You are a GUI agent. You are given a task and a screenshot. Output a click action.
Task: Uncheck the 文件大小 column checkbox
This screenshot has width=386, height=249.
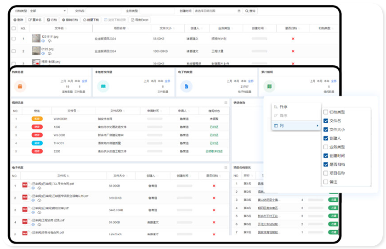coord(326,130)
